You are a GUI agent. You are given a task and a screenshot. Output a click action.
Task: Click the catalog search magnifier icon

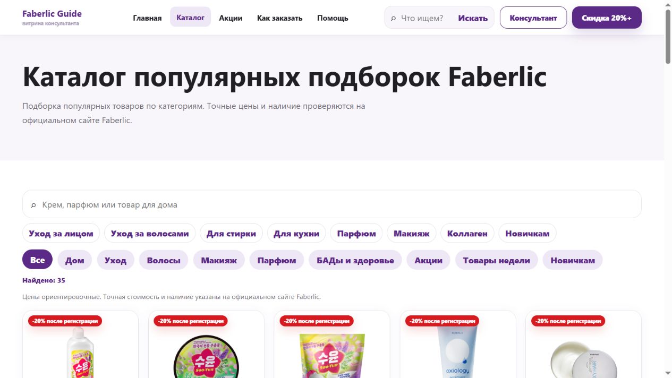tap(33, 205)
